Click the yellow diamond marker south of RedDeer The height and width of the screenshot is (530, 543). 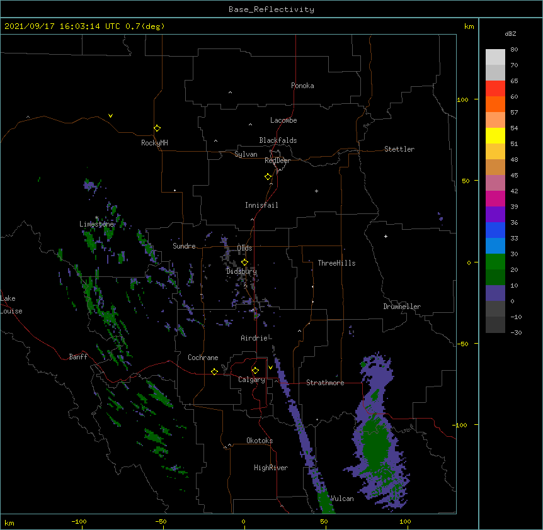click(268, 177)
